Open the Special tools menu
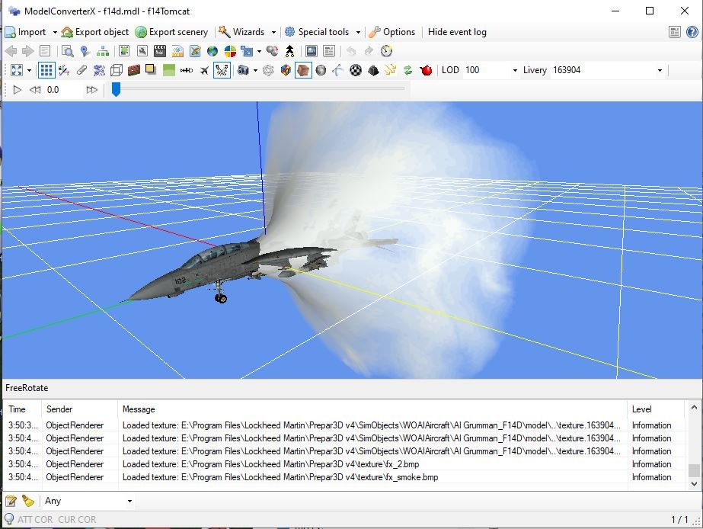Screen dimensions: 703x529 pos(322,32)
